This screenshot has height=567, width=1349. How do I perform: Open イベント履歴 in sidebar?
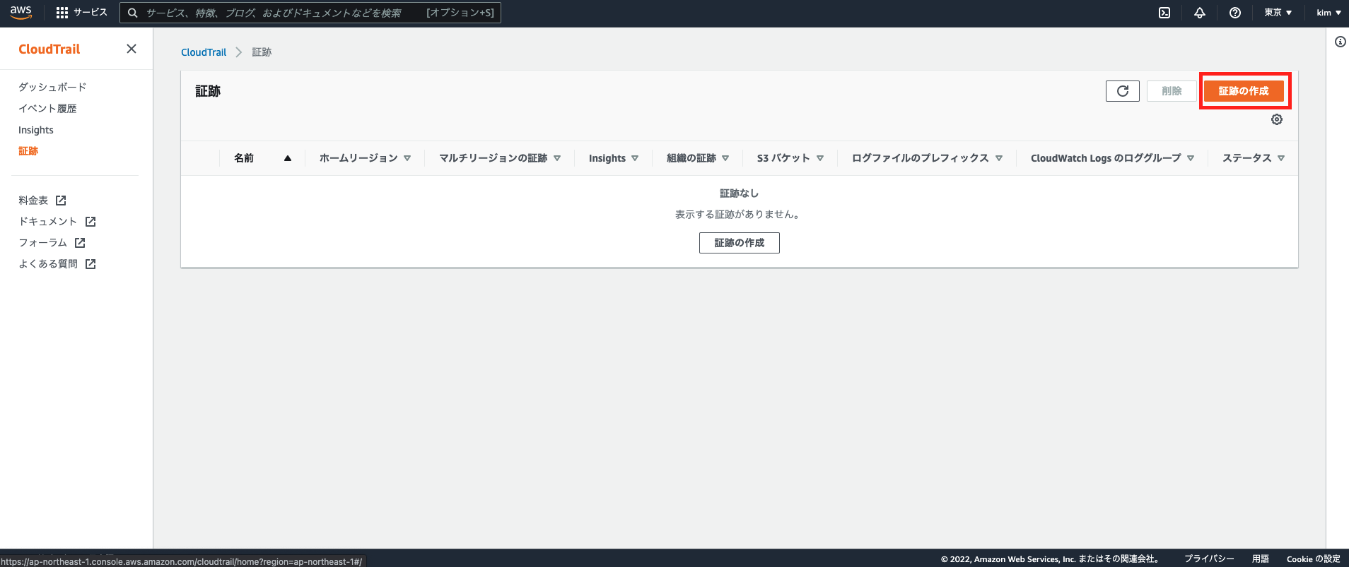47,108
